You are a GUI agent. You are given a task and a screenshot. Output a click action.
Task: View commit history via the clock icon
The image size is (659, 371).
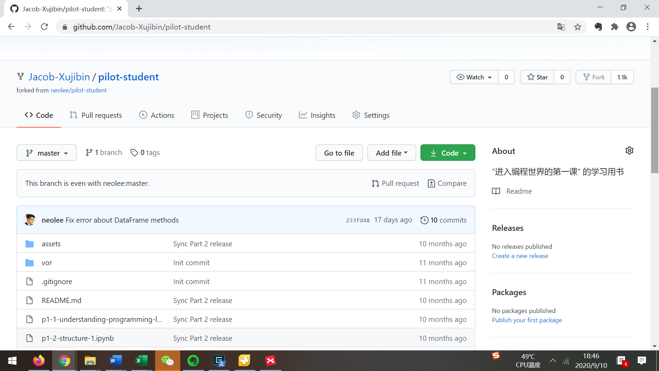tap(424, 220)
